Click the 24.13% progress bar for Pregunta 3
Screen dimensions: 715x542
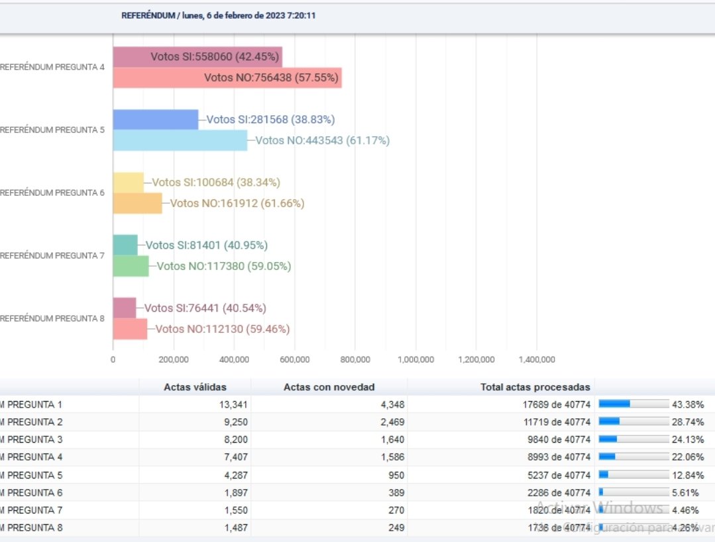(634, 439)
